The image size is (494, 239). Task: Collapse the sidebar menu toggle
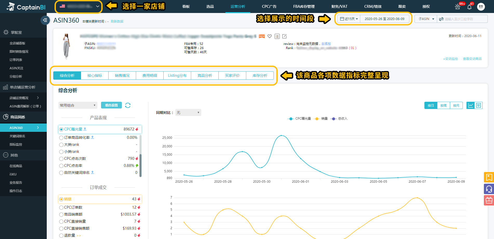click(x=45, y=20)
